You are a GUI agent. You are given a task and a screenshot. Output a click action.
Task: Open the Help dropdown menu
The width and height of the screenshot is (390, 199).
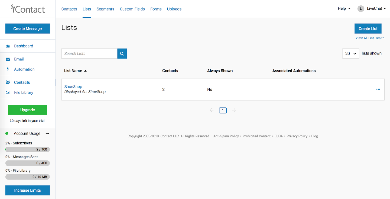(344, 9)
